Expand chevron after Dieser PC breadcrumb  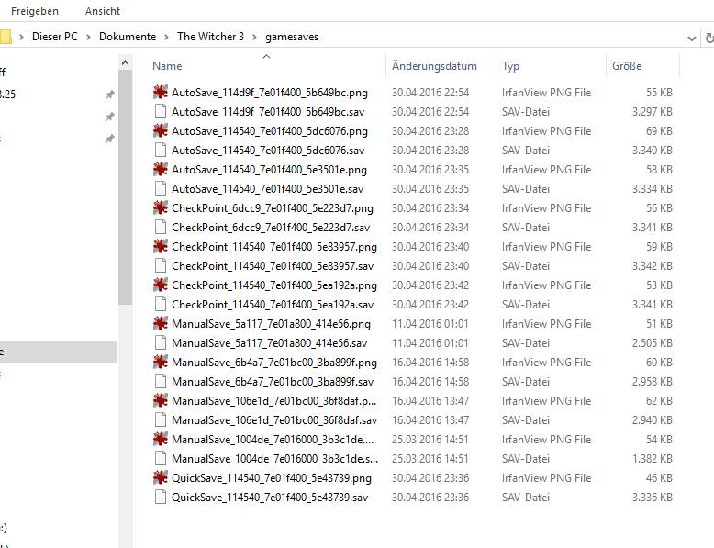tap(88, 38)
